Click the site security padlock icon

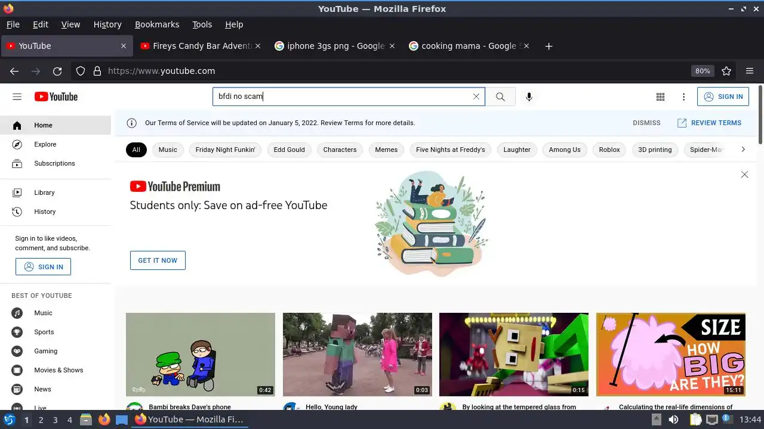pyautogui.click(x=97, y=71)
